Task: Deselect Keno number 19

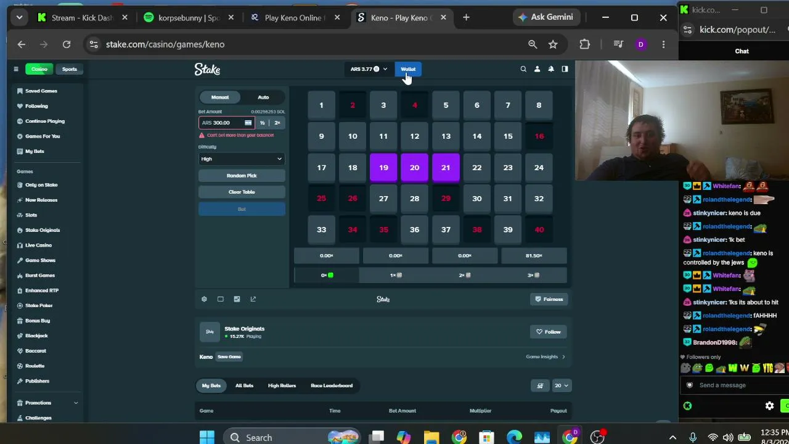Action: (x=383, y=168)
